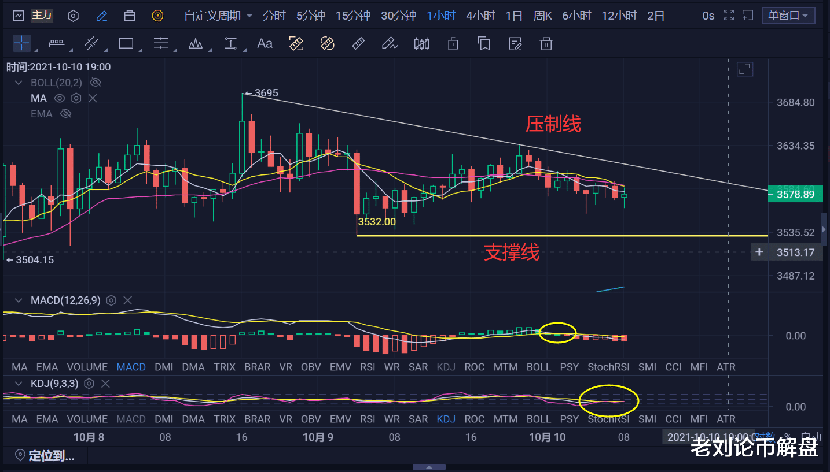
Task: Remove the MA indicator with X
Action: [93, 98]
